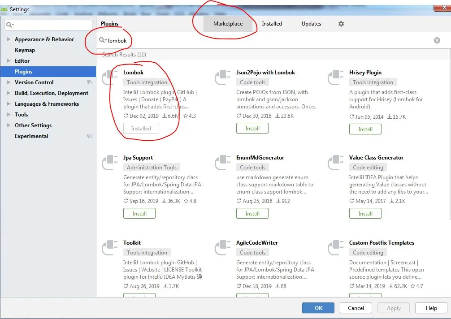Viewport: 451px width, 319px height.
Task: Switch to the Updates tab
Action: coord(311,24)
